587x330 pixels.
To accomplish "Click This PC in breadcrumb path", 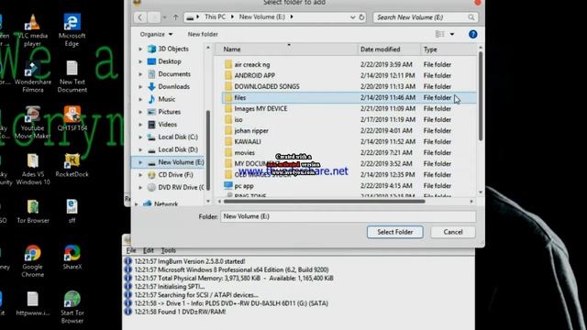I will (215, 16).
